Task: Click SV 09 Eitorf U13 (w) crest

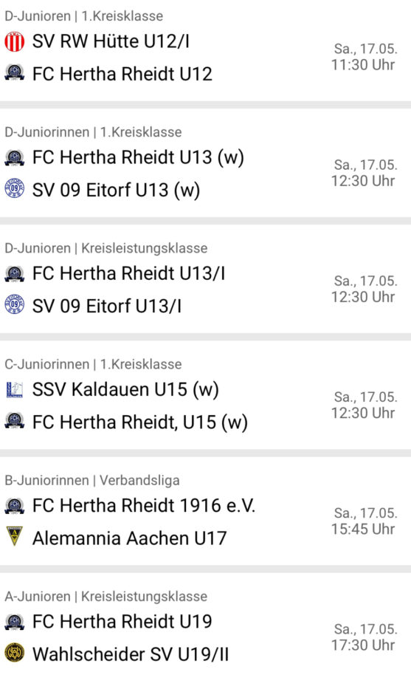Action: coord(14,188)
